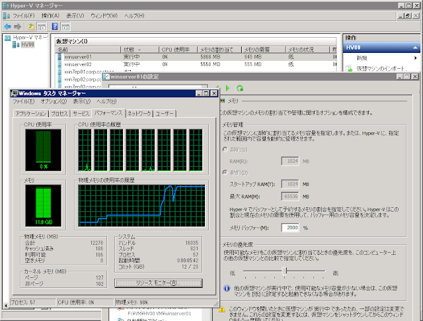Click the Task Manager title bar icon
The image size is (423, 321).
[x=15, y=93]
